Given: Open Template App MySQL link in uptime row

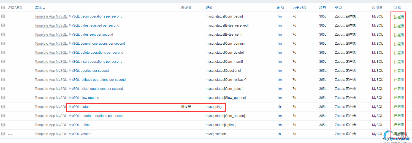Looking at the screenshot, I should pos(51,125).
